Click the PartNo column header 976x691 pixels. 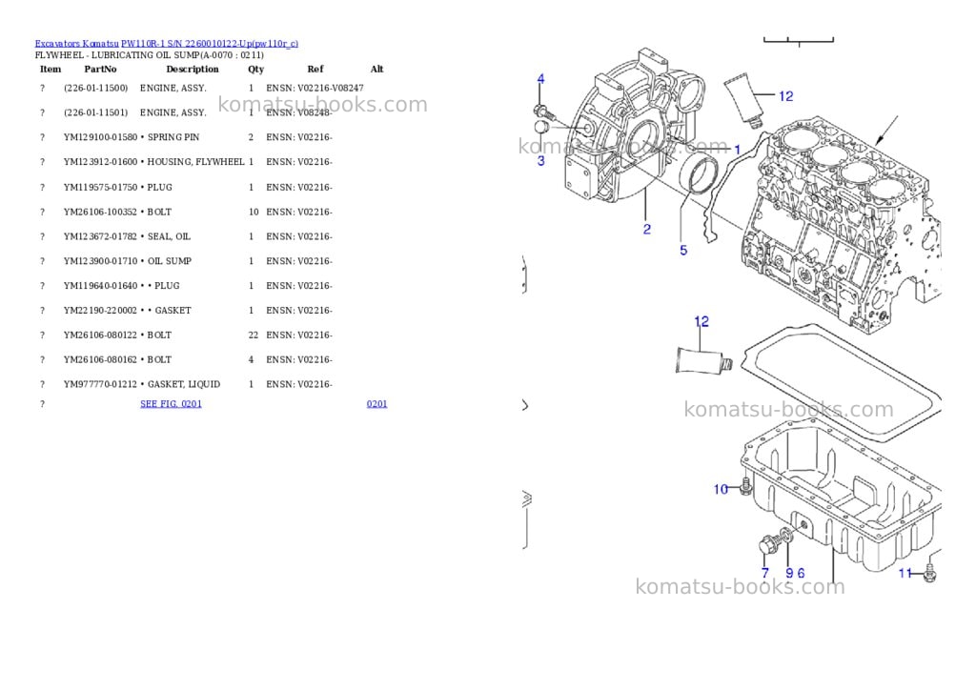tap(100, 69)
